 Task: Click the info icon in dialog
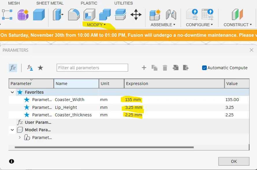[12, 161]
